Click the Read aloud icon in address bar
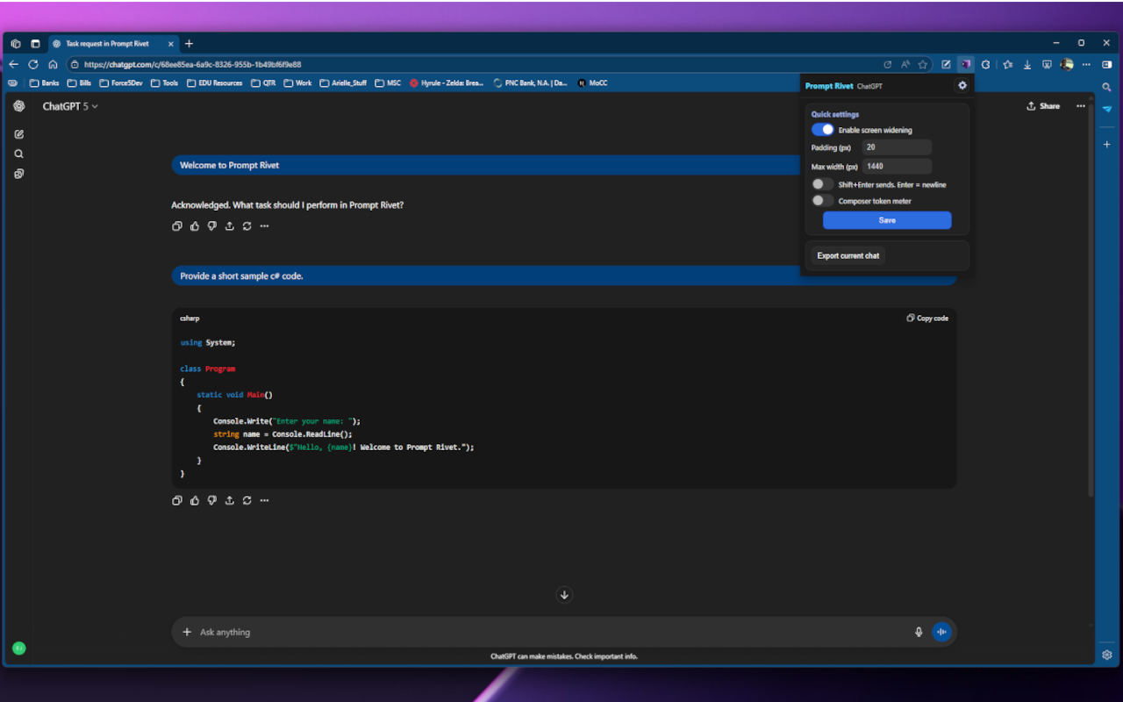 tap(905, 64)
